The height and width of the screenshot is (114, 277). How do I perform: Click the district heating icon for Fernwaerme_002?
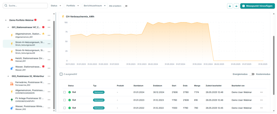coord(12,84)
